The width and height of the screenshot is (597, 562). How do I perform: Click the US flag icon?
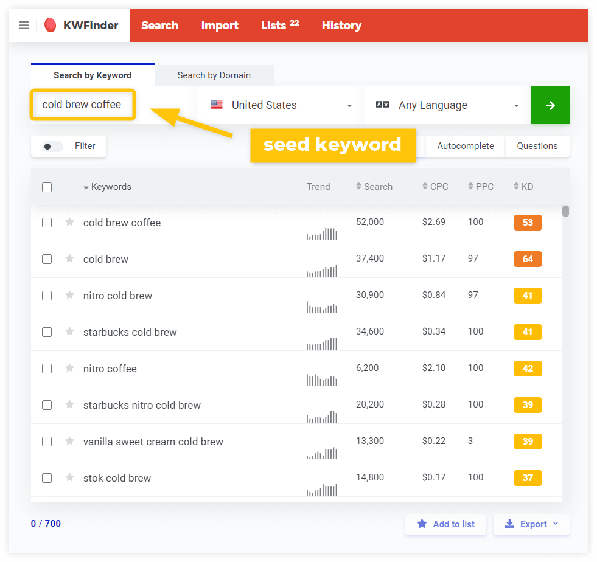pyautogui.click(x=216, y=105)
